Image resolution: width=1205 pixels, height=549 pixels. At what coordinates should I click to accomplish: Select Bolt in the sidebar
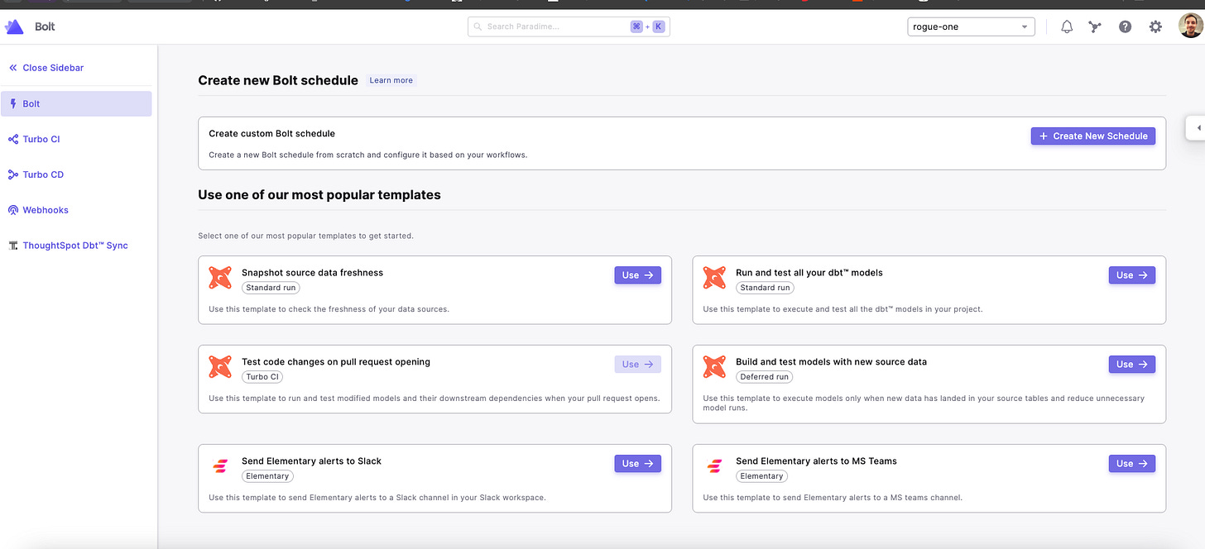[76, 103]
